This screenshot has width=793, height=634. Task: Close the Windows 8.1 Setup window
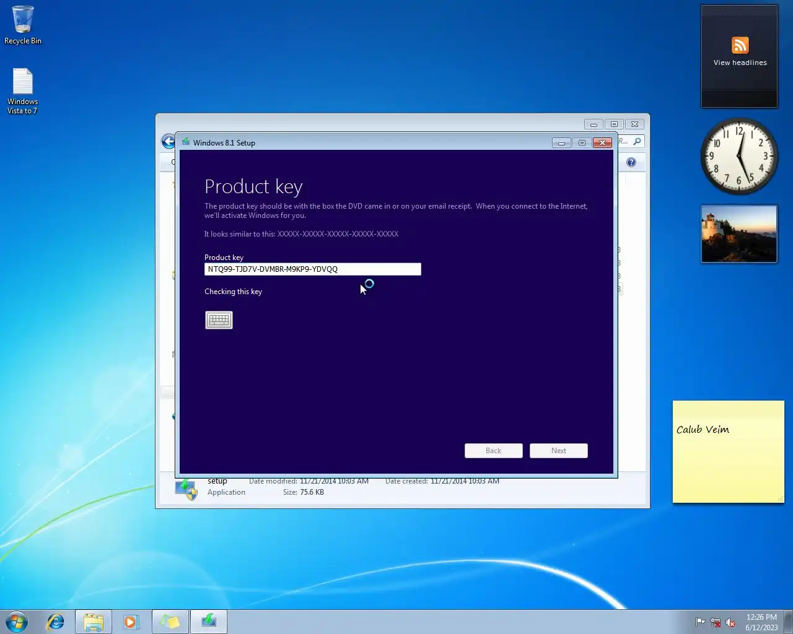pyautogui.click(x=602, y=143)
